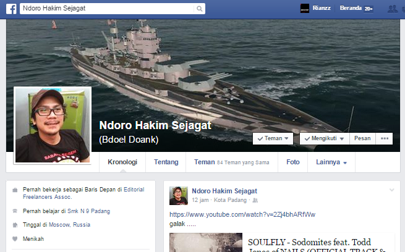Click the heart relationship icon
This screenshot has height=252, width=405.
tap(15, 239)
